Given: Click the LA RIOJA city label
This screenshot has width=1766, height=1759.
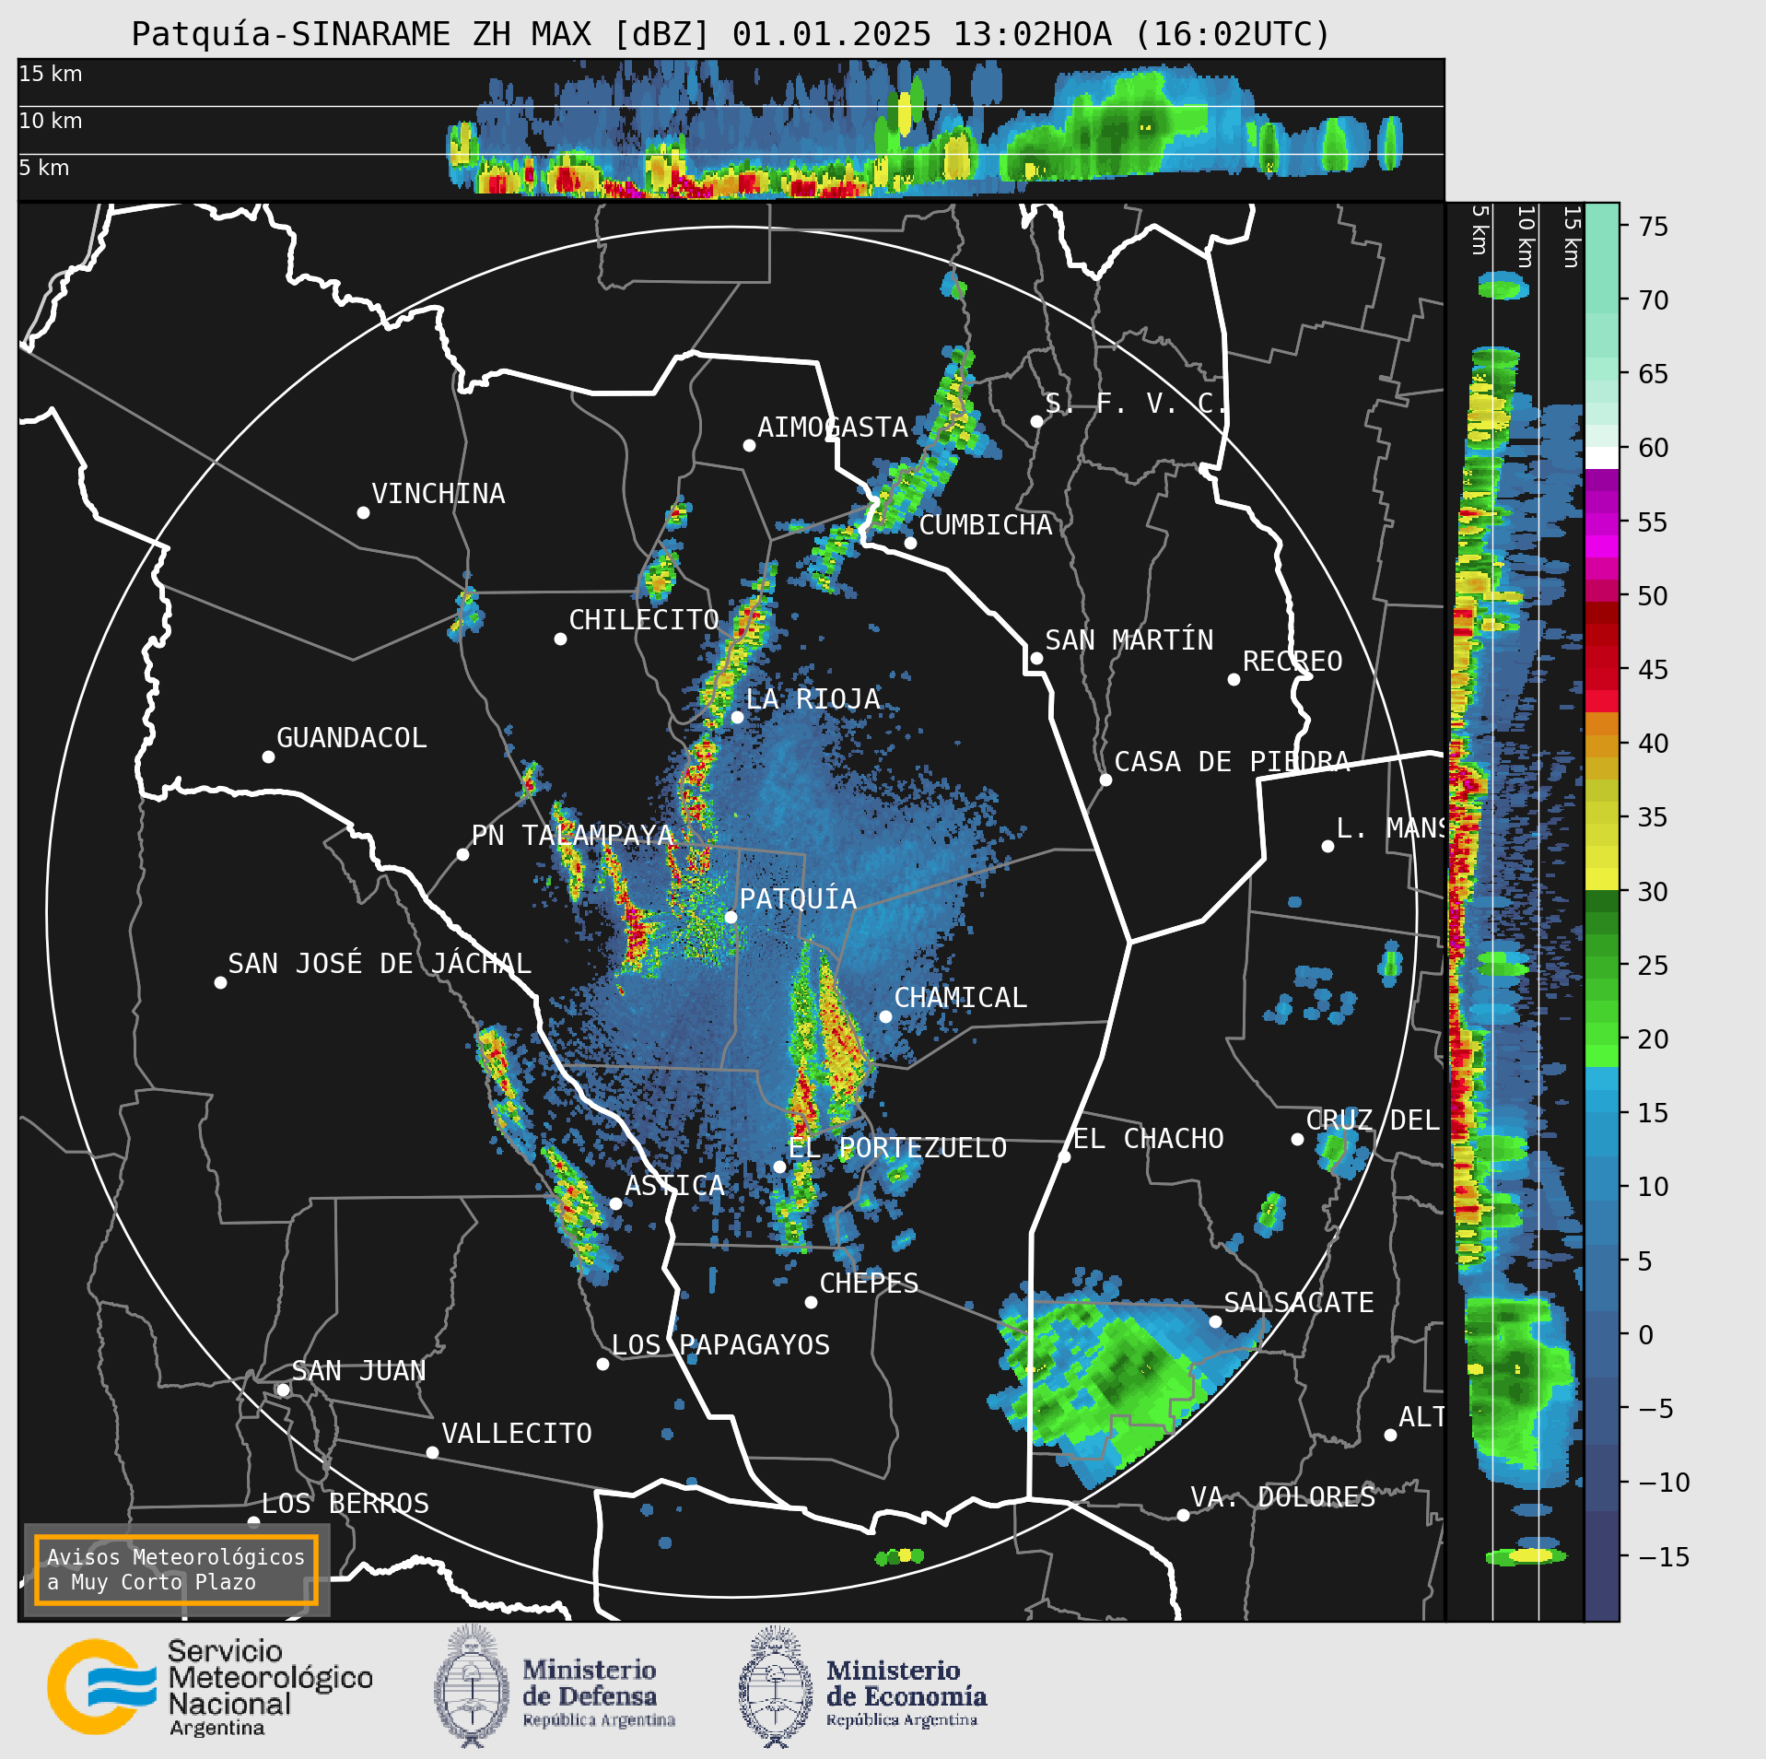Looking at the screenshot, I should tap(813, 699).
